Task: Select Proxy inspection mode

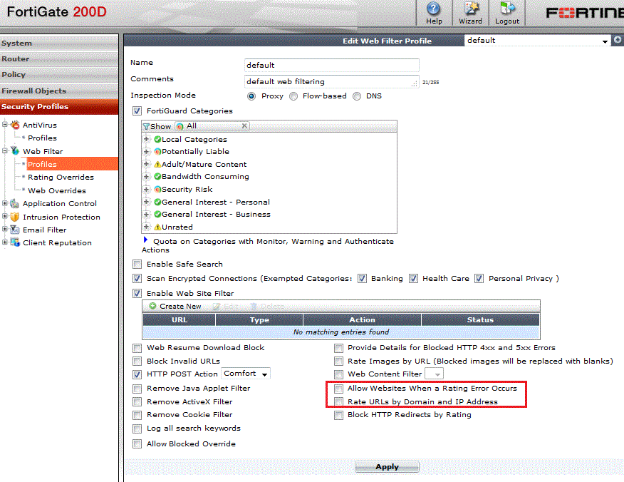Action: [x=251, y=96]
